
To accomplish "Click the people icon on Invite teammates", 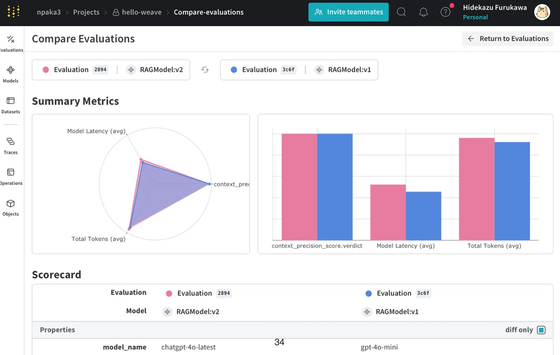I will coord(319,12).
